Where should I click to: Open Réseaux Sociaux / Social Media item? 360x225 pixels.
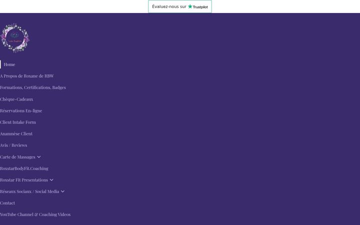29,191
